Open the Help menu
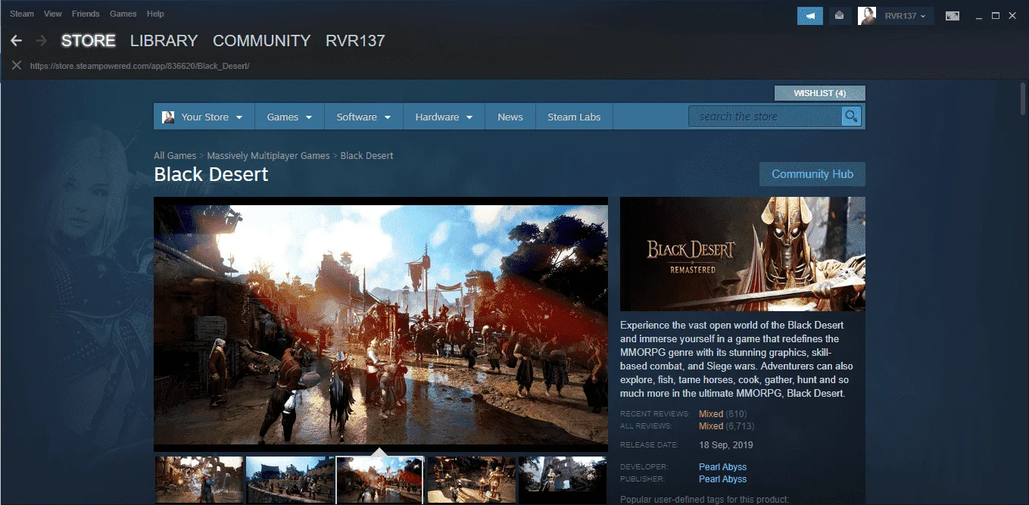 [155, 14]
